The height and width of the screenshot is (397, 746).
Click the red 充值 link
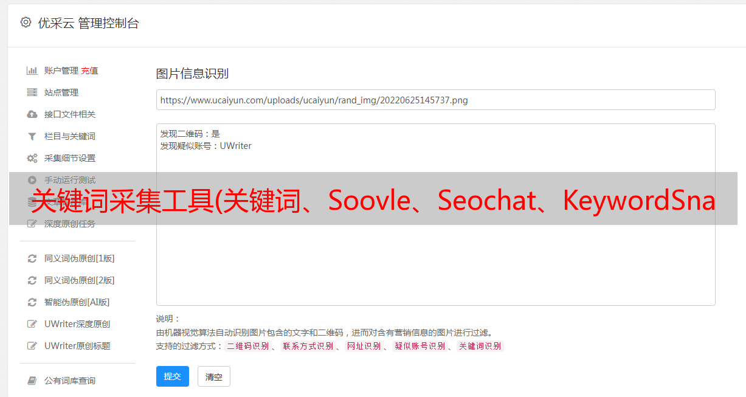pos(89,71)
